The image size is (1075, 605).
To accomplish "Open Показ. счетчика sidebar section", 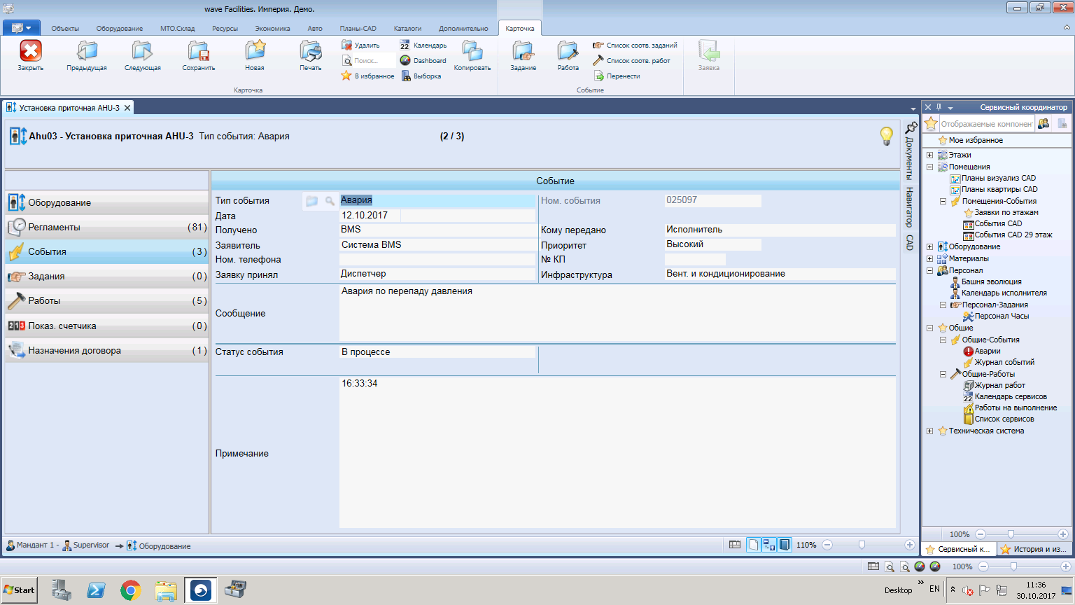I will (107, 326).
